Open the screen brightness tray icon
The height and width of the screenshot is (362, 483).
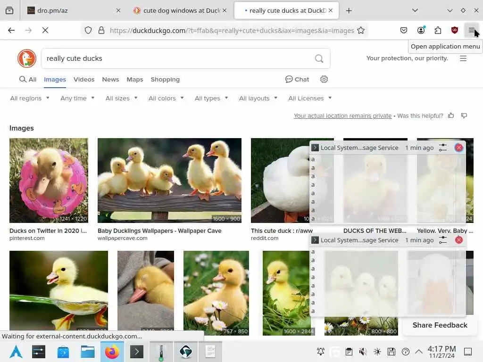tap(377, 352)
